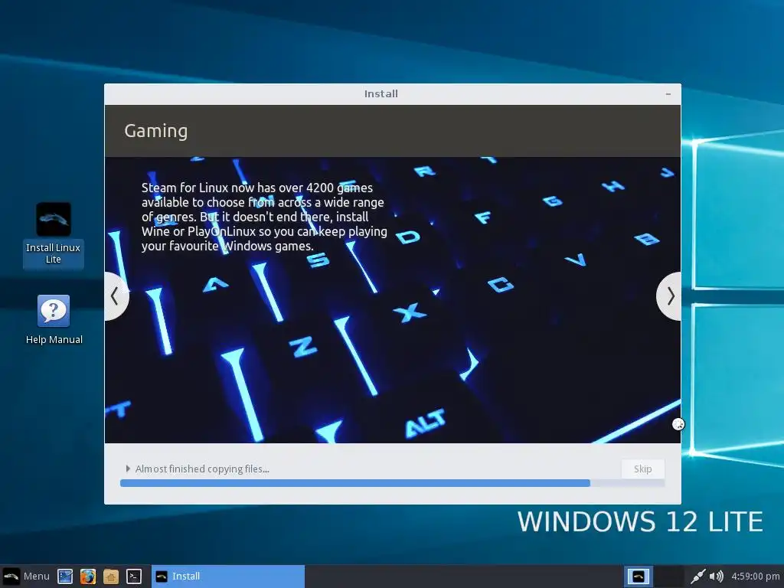Open the Help Manual desktop icon
This screenshot has width=784, height=588.
click(x=54, y=320)
